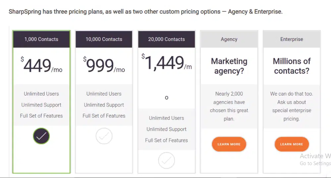
Task: Pick the 20,000 Contacts plan checkmark circle
Action: (x=166, y=160)
